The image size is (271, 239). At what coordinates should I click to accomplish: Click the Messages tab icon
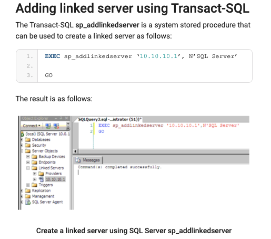(x=78, y=160)
